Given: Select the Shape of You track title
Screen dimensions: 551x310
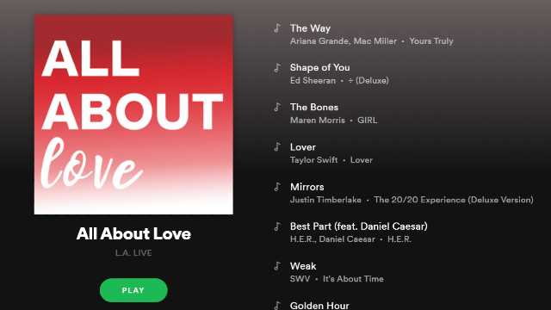Looking at the screenshot, I should tap(319, 67).
